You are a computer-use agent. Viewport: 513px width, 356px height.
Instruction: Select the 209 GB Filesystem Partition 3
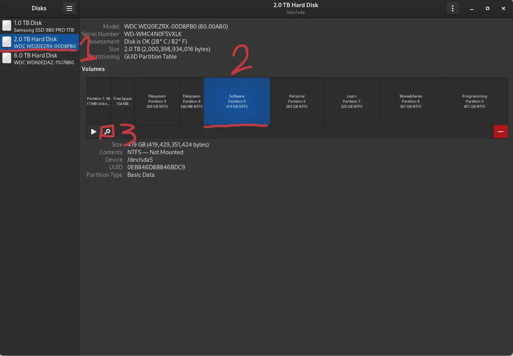pyautogui.click(x=157, y=101)
